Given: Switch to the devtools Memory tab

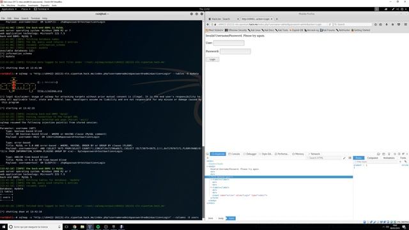Looking at the screenshot, I should (x=298, y=154).
